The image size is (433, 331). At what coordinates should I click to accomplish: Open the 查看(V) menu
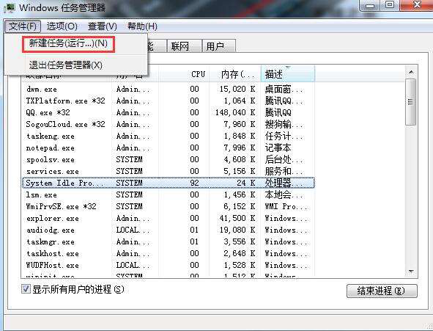click(102, 26)
